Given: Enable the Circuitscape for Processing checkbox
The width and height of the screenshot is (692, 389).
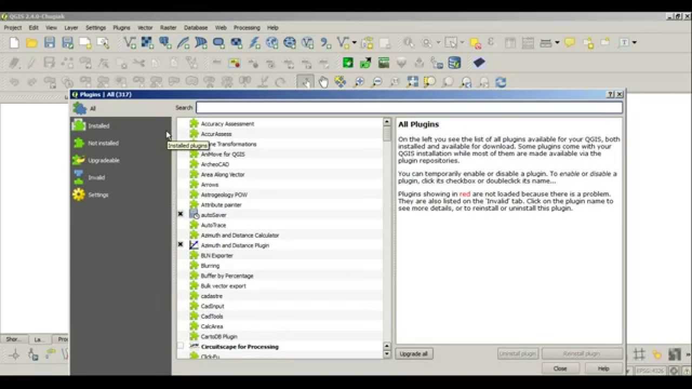Looking at the screenshot, I should 181,346.
